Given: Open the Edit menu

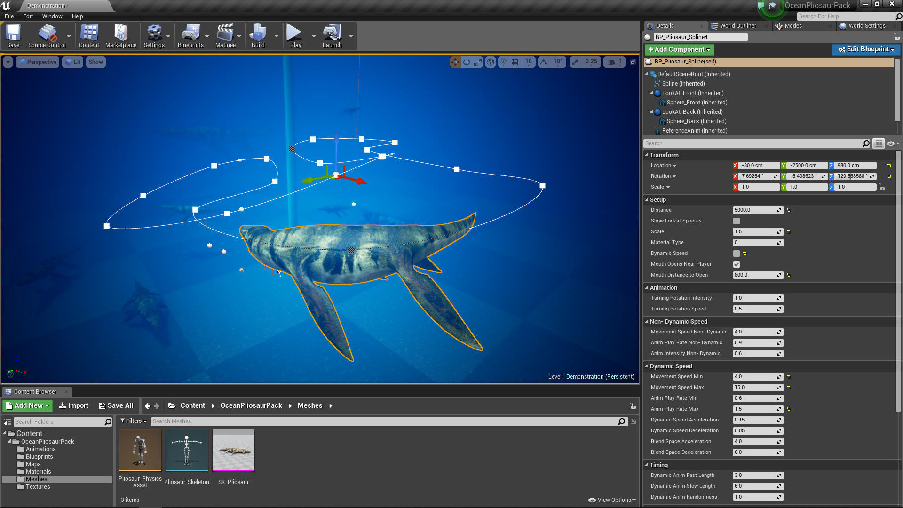Looking at the screenshot, I should click(x=28, y=16).
